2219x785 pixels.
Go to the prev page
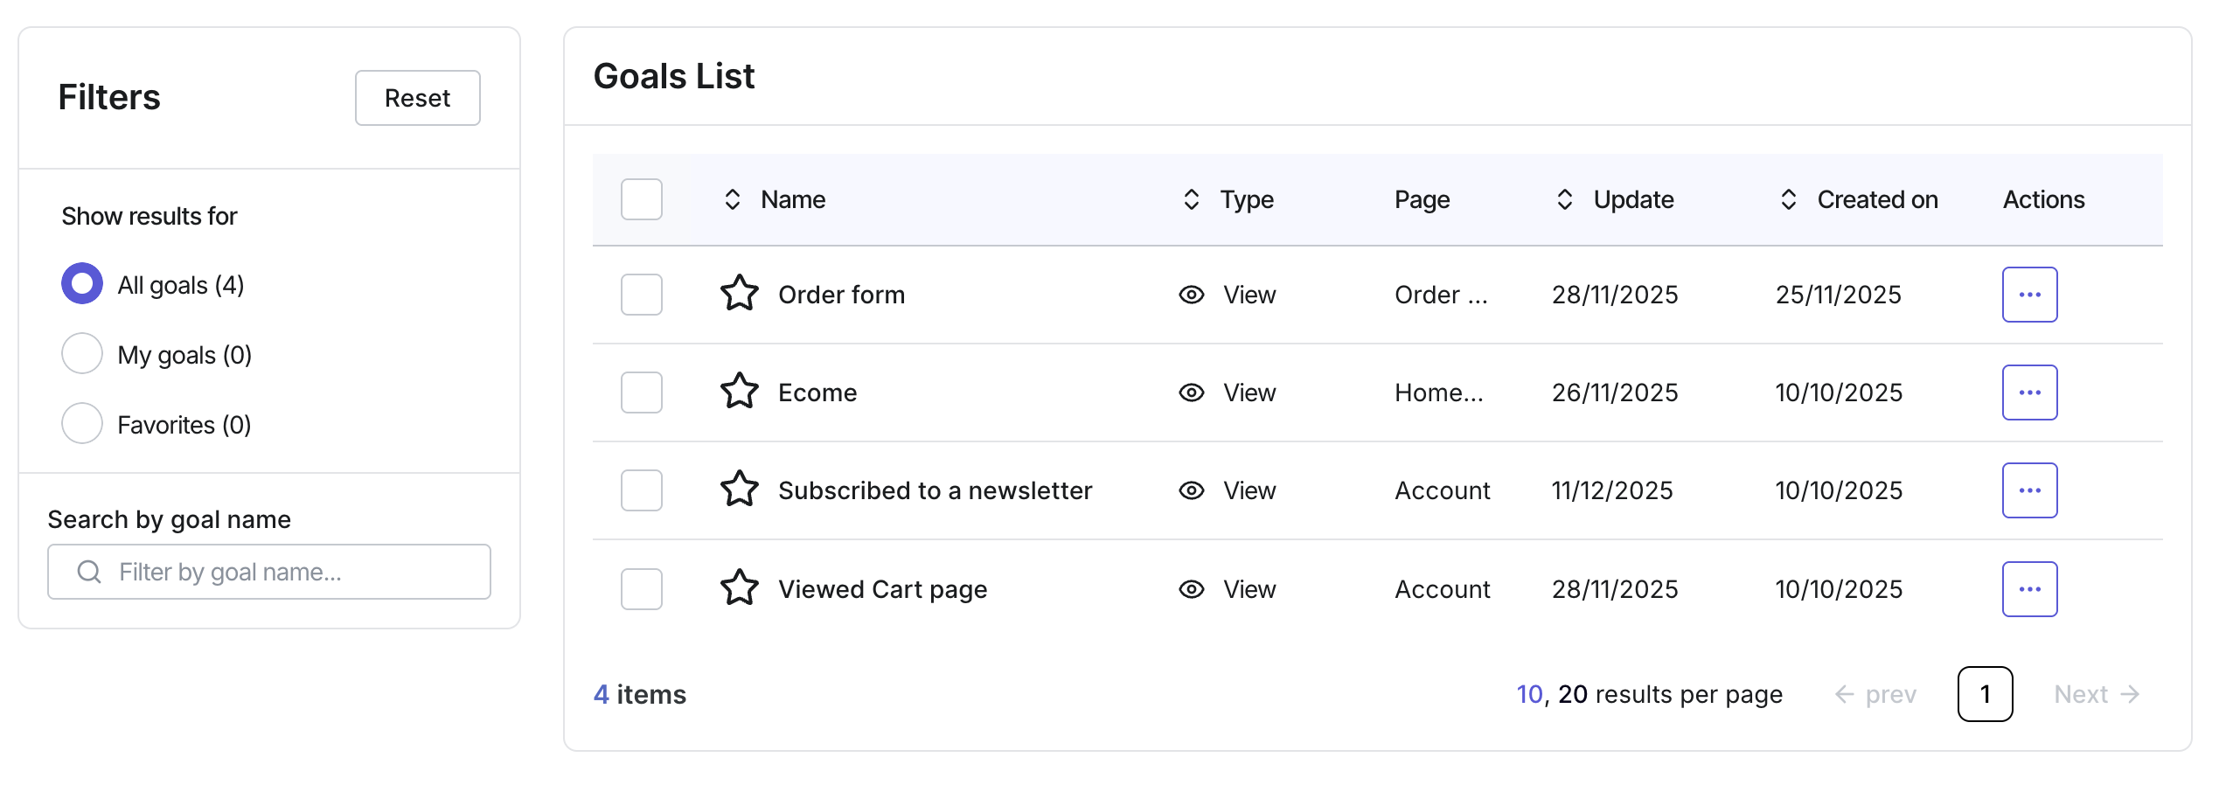[1875, 694]
